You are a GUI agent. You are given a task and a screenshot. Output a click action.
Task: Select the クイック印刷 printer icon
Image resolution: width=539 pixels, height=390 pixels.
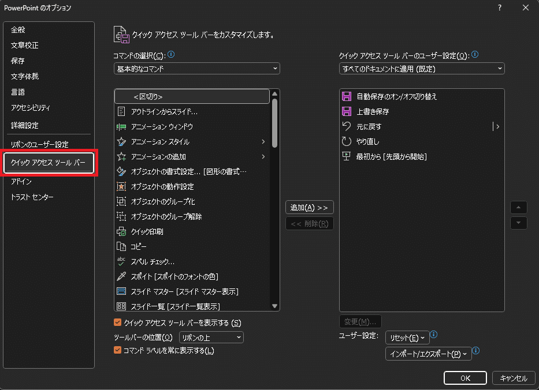[x=121, y=231]
